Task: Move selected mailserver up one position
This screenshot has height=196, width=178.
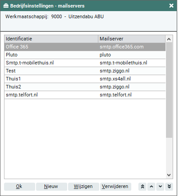Action: coord(151,187)
